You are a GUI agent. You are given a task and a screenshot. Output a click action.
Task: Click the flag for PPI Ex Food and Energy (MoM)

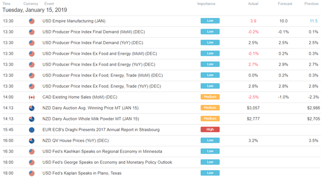pyautogui.click(x=31, y=54)
